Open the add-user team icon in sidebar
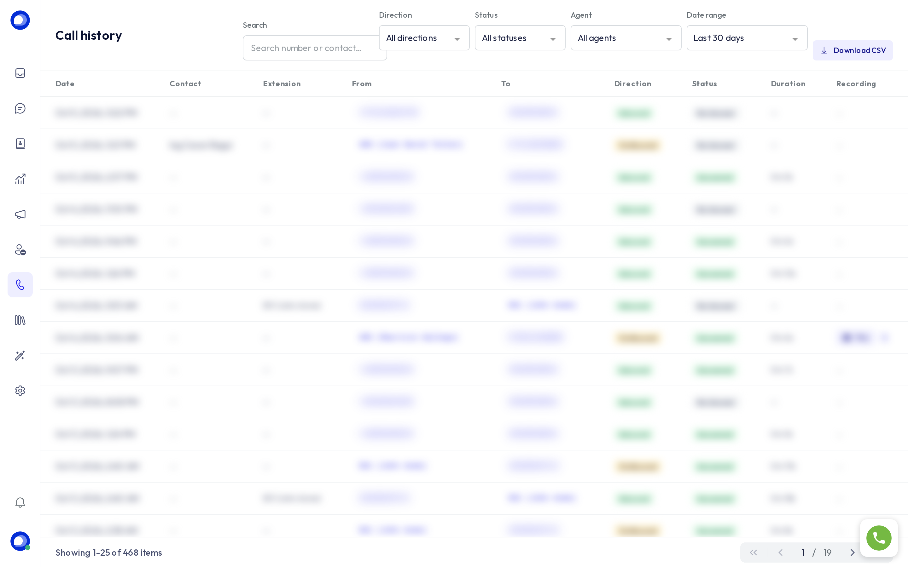Screen dimensions: 908x567 [x=20, y=249]
